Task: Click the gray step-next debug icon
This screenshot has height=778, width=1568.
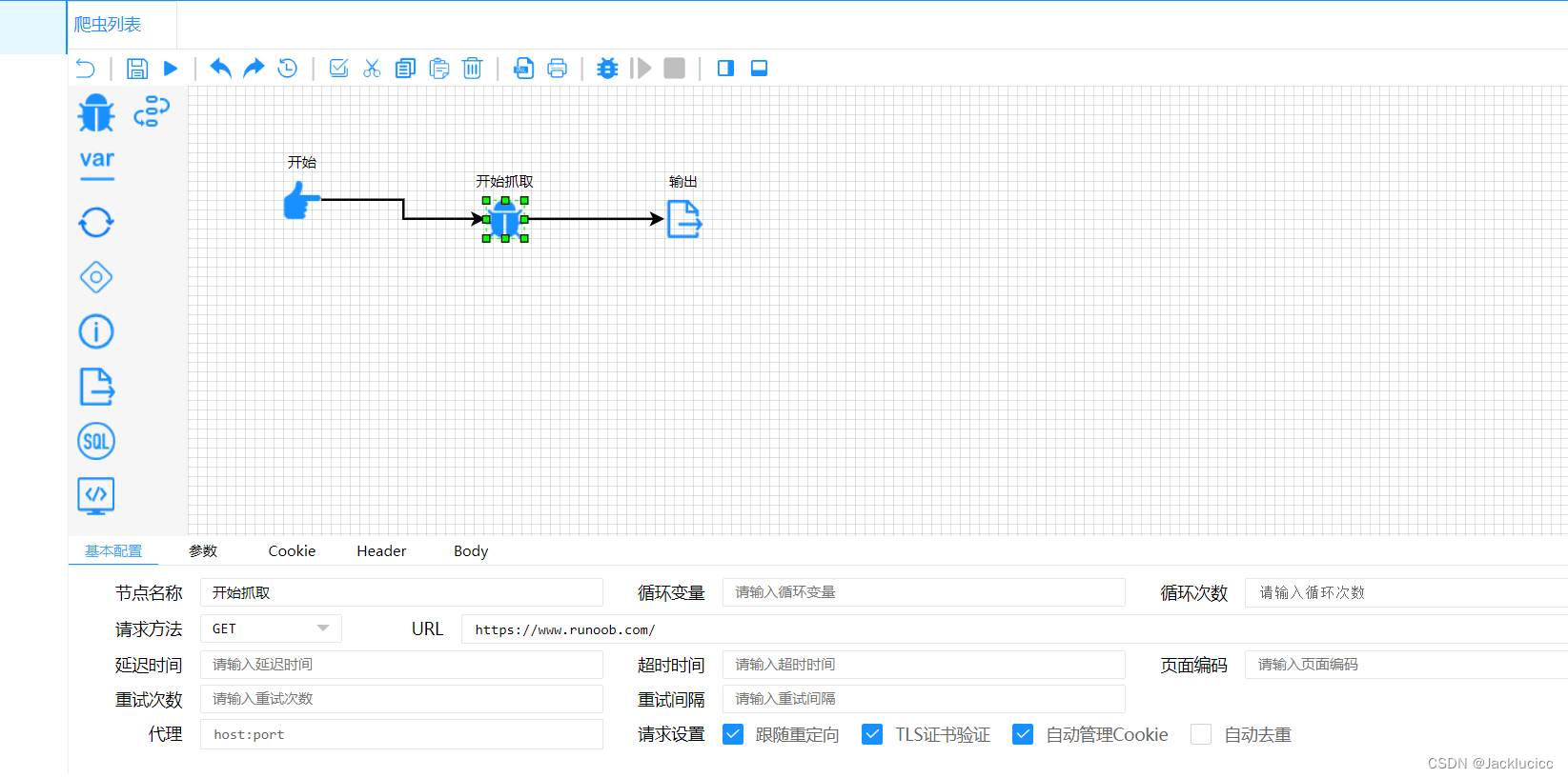Action: coord(641,69)
